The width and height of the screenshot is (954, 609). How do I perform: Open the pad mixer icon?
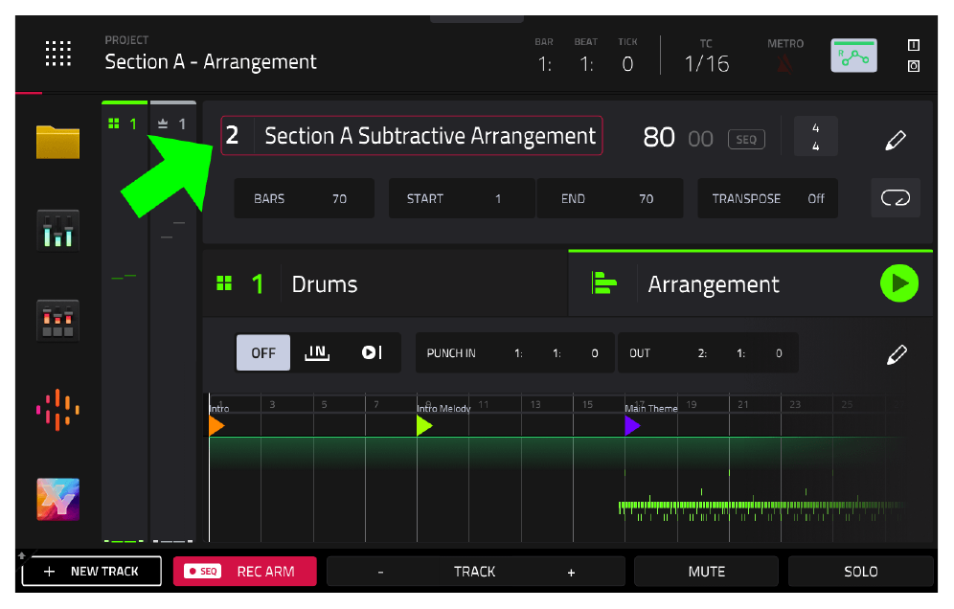coord(57,320)
